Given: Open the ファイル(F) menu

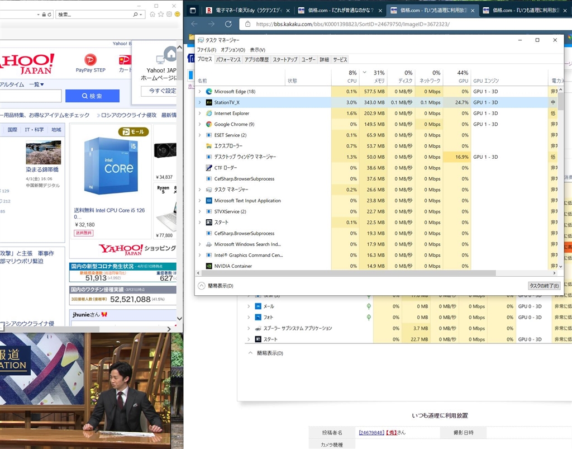Looking at the screenshot, I should tap(207, 50).
